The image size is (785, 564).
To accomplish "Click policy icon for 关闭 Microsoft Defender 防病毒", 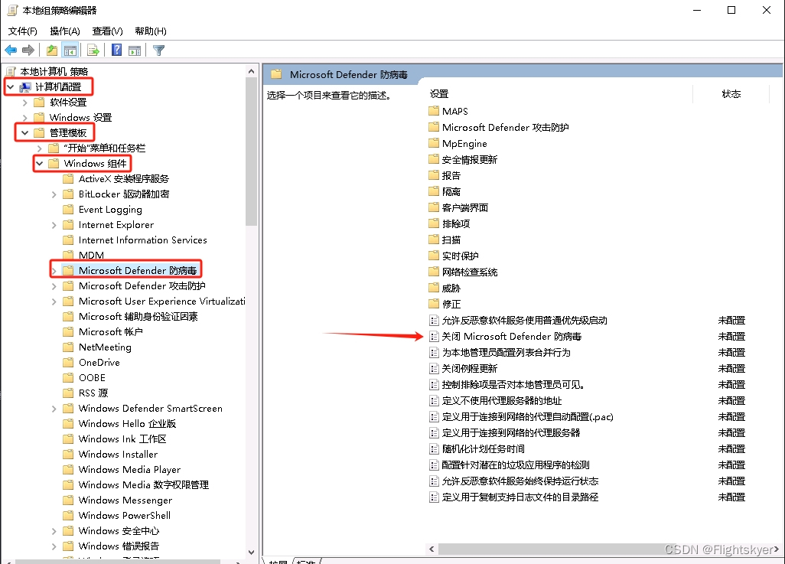I will tap(434, 337).
